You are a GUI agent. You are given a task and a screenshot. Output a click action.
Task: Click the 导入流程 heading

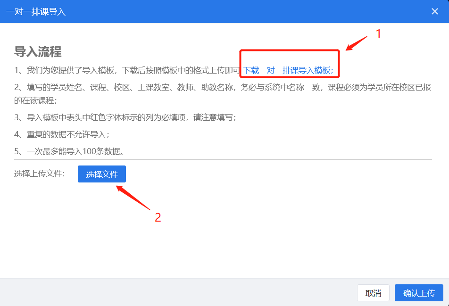[x=38, y=52]
